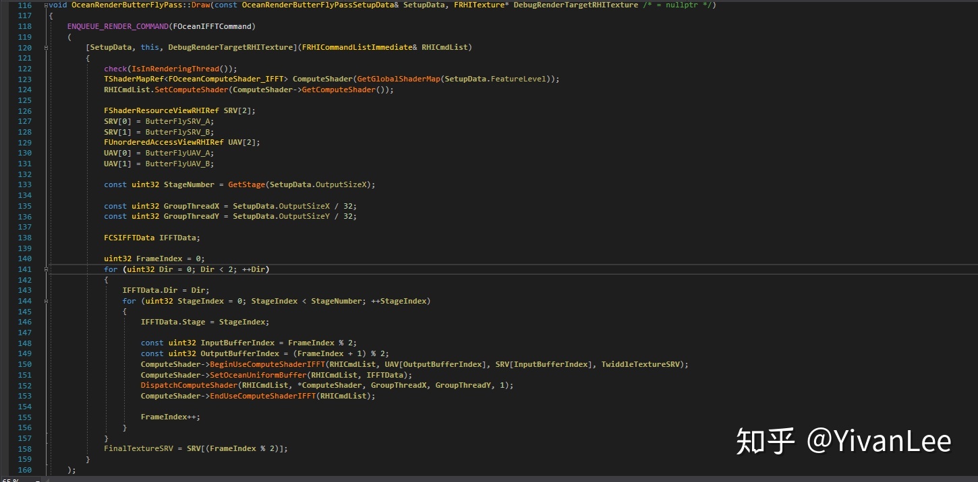Collapse the Draw function fold at line 116
Viewport: 978px width, 482px height.
click(x=46, y=5)
